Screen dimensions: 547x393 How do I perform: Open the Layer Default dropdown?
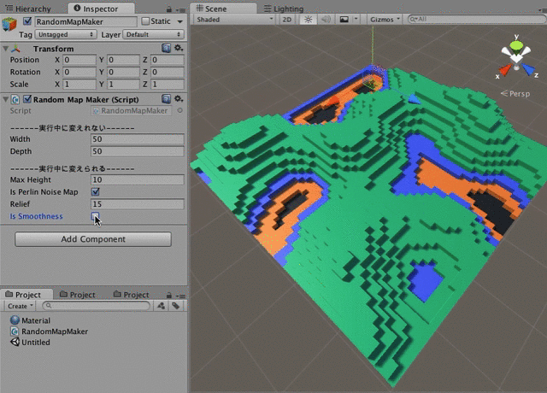coord(153,34)
